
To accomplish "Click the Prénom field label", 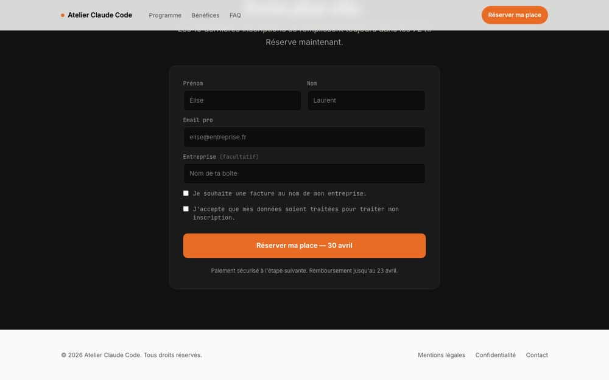I will tap(193, 83).
